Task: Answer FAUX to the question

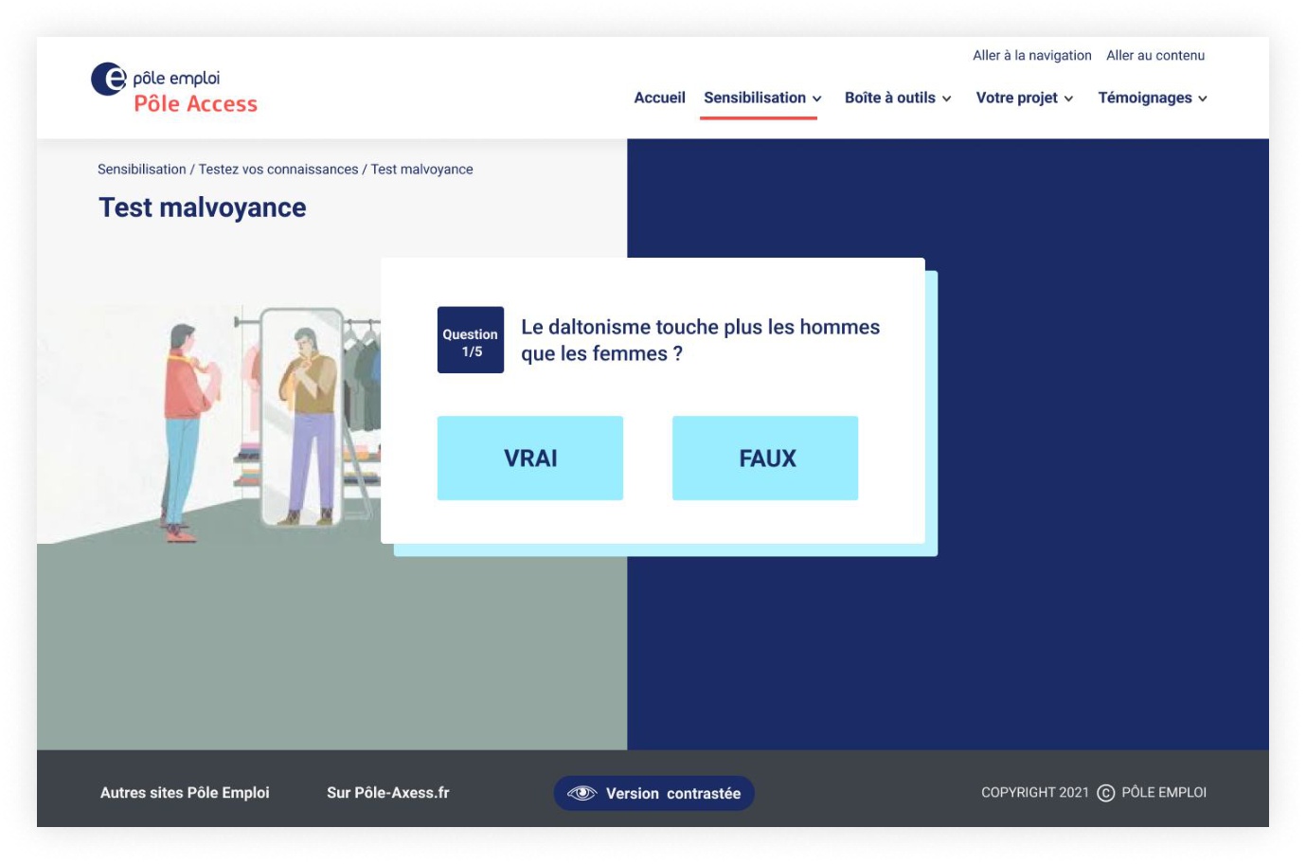Action: pyautogui.click(x=765, y=458)
